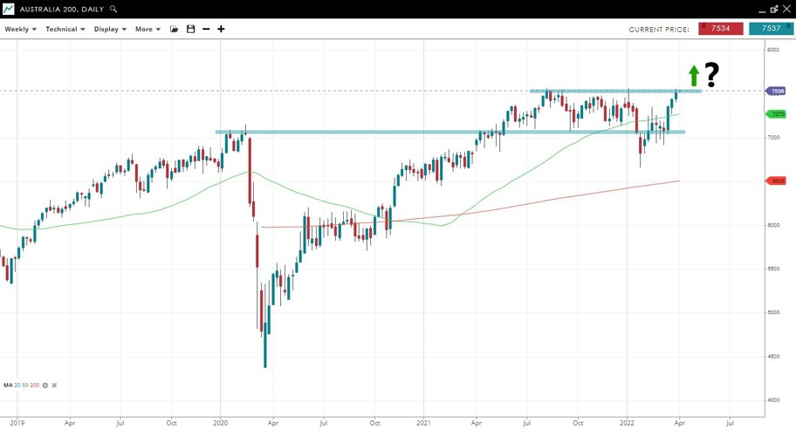Zoom in using the plus icon

[x=221, y=29]
